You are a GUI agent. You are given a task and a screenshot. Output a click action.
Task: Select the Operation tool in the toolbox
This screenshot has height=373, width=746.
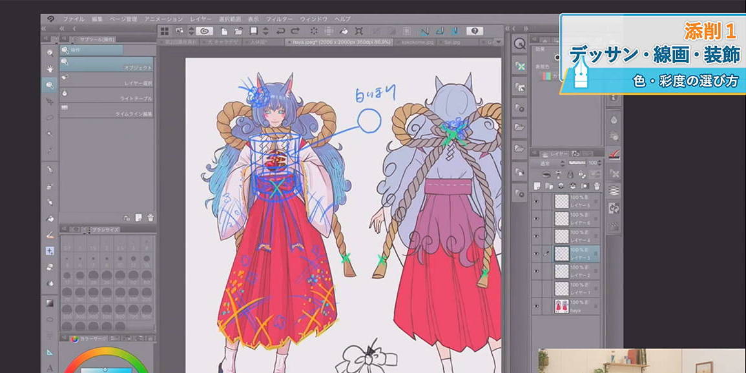tap(50, 85)
